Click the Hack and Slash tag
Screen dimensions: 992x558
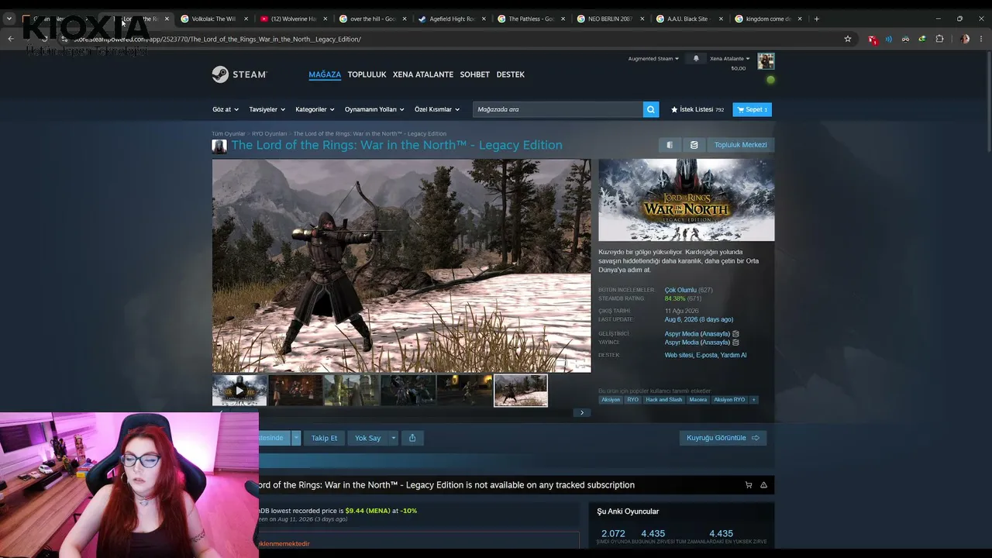[664, 400]
